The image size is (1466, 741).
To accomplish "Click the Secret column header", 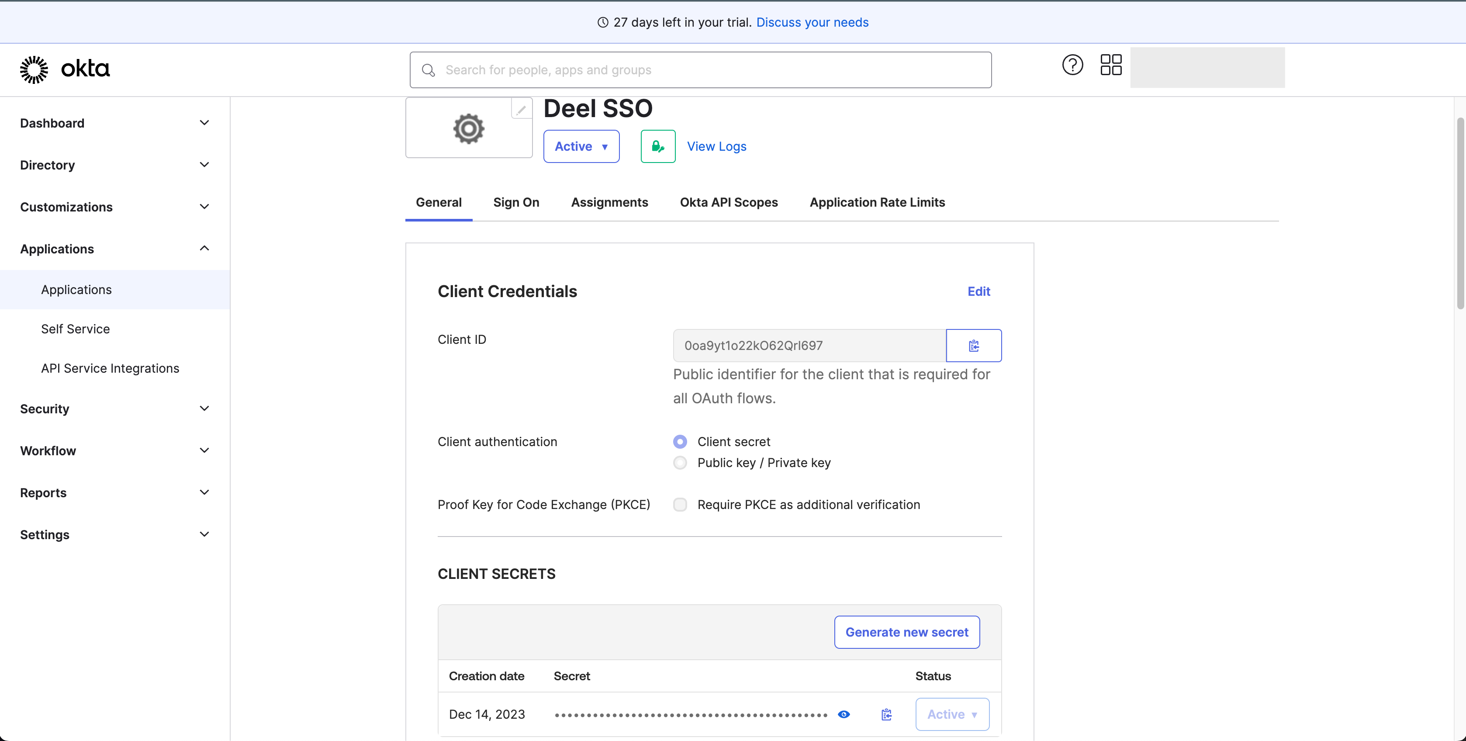I will coord(571,676).
